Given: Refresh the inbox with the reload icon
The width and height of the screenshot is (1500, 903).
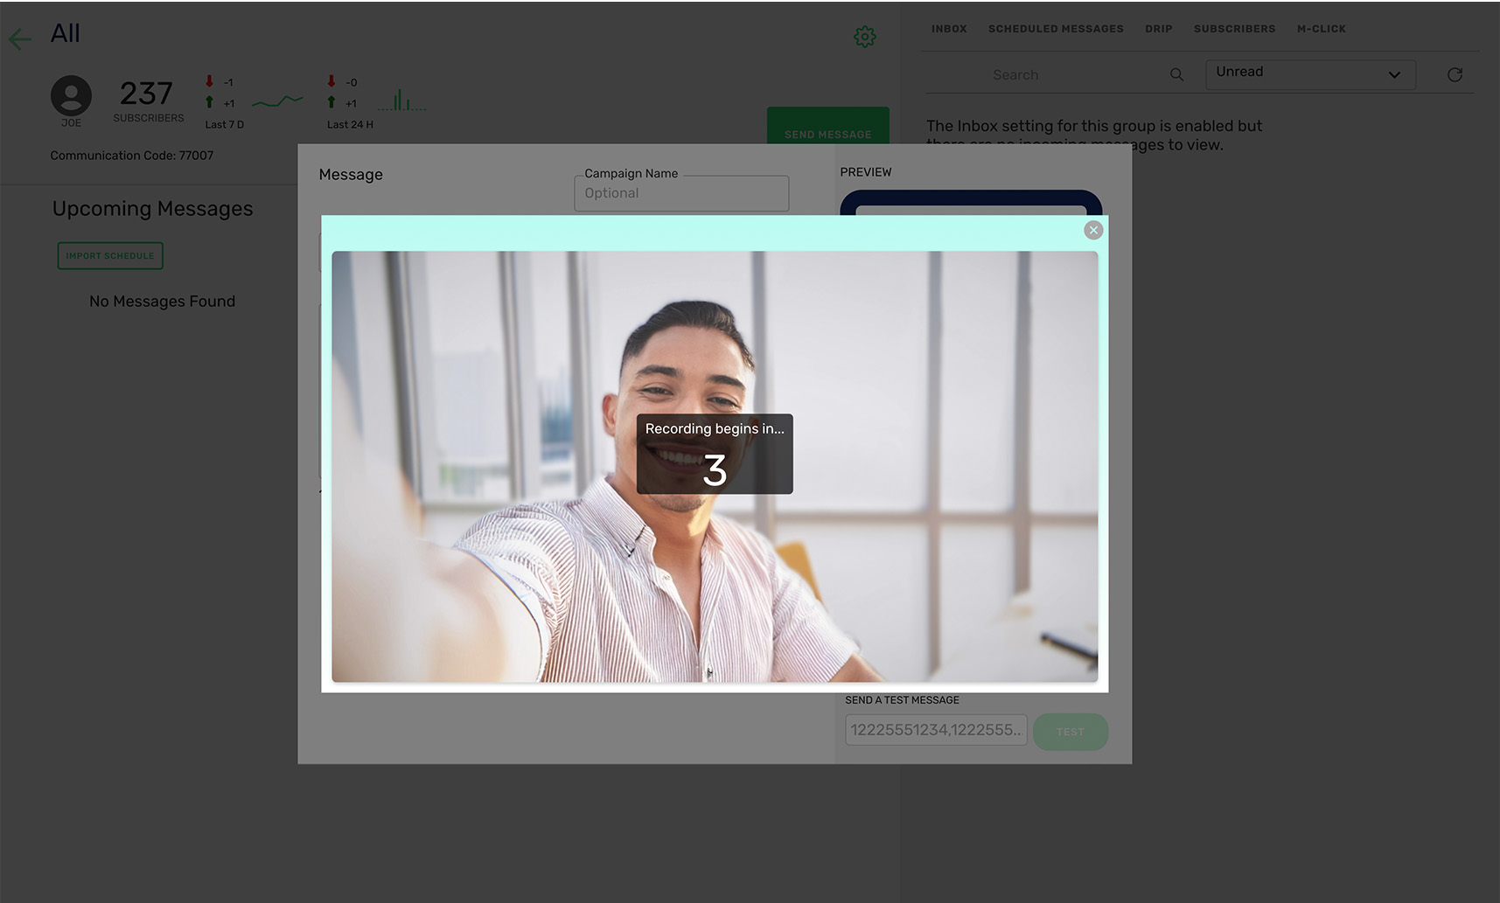Looking at the screenshot, I should point(1455,75).
